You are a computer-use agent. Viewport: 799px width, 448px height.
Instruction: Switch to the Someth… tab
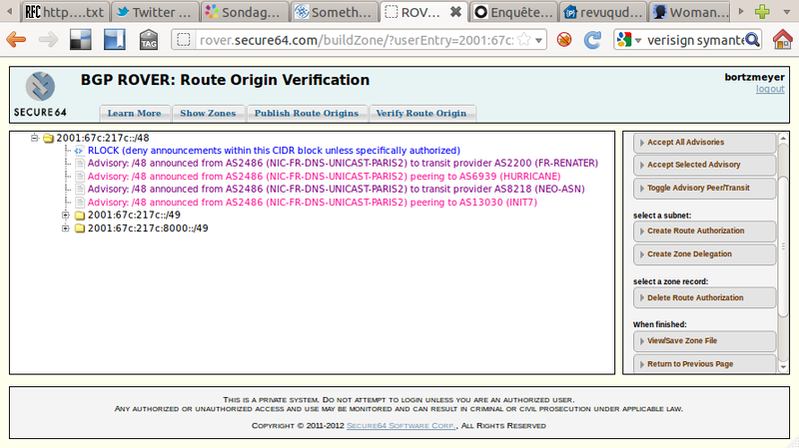(334, 12)
